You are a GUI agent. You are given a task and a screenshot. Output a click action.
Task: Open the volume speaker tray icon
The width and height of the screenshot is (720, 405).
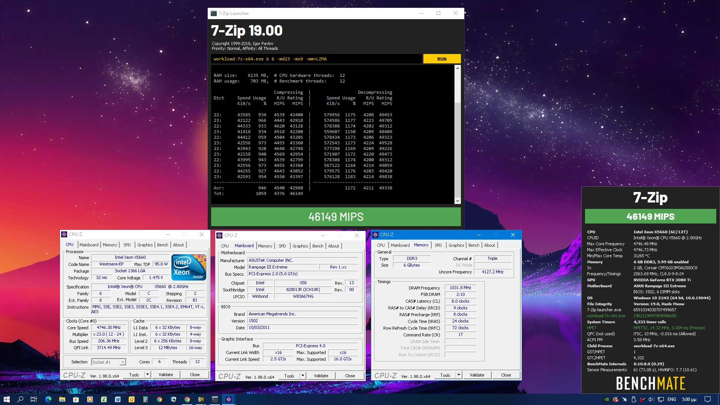651,399
